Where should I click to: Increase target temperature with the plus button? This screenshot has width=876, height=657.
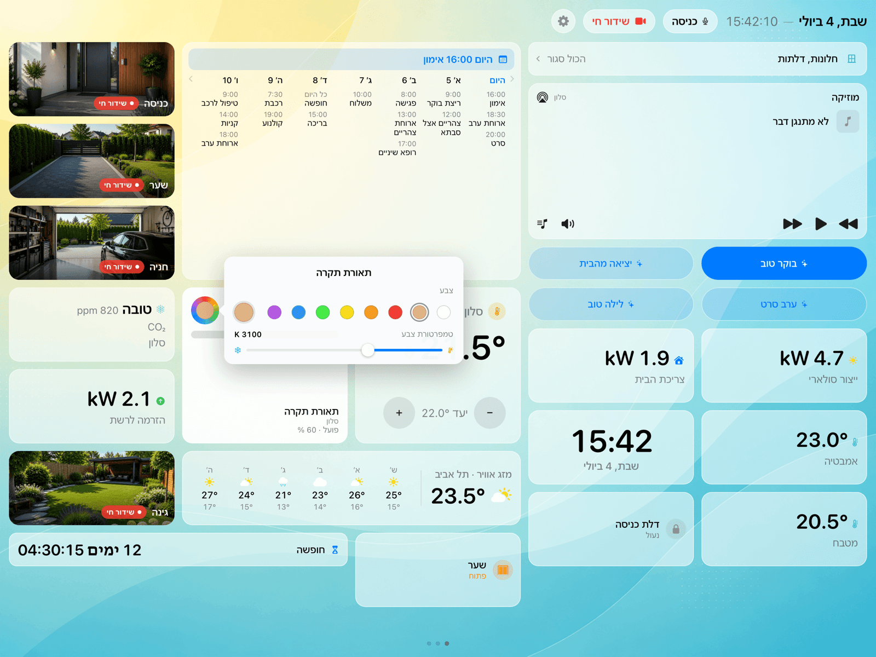tap(399, 413)
